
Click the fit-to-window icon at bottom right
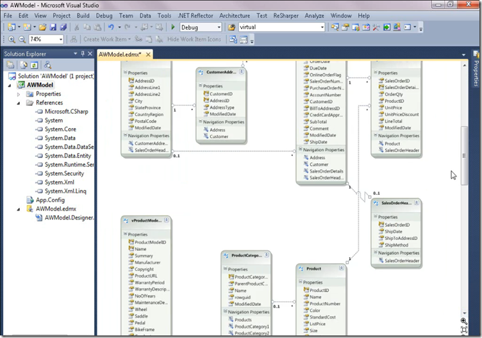click(464, 330)
